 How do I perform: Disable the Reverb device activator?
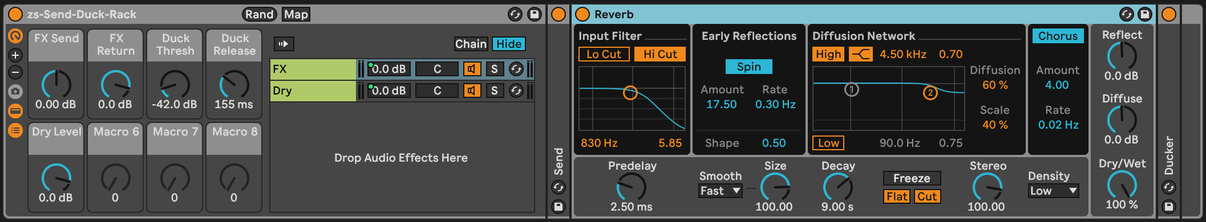pyautogui.click(x=582, y=14)
